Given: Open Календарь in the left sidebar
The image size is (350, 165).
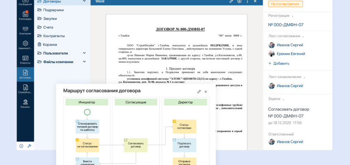Looking at the screenshot, I should 25,16.
